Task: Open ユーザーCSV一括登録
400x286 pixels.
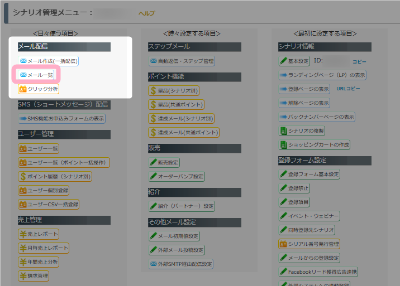Action: click(49, 205)
